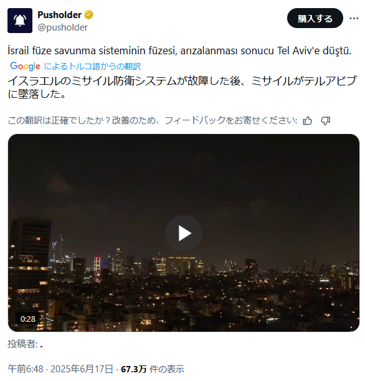Screen dimensions: 365x381
Task: Click the 2025年6月17日 date
Action: point(82,369)
